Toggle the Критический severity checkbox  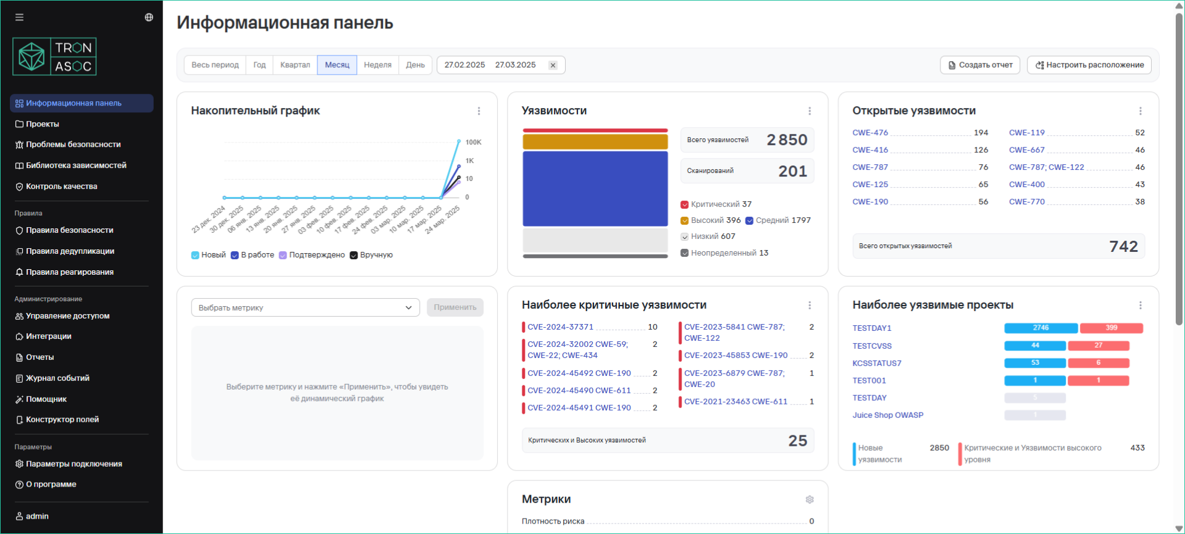tap(684, 204)
